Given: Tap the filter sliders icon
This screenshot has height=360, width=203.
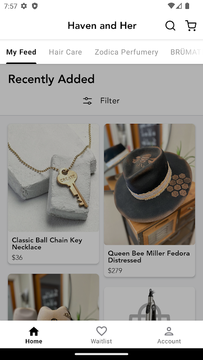Looking at the screenshot, I should [88, 101].
